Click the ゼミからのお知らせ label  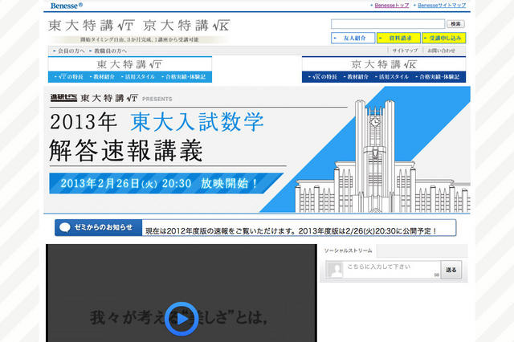tap(104, 227)
